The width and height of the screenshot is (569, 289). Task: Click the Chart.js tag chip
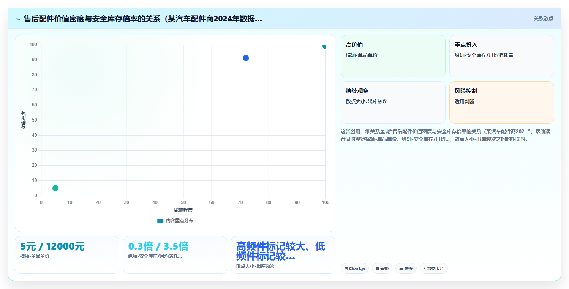tap(355, 268)
